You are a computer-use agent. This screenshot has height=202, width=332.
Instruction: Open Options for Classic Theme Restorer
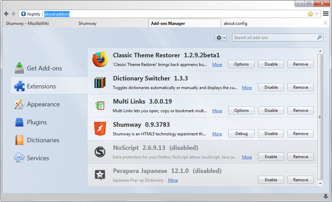point(241,64)
